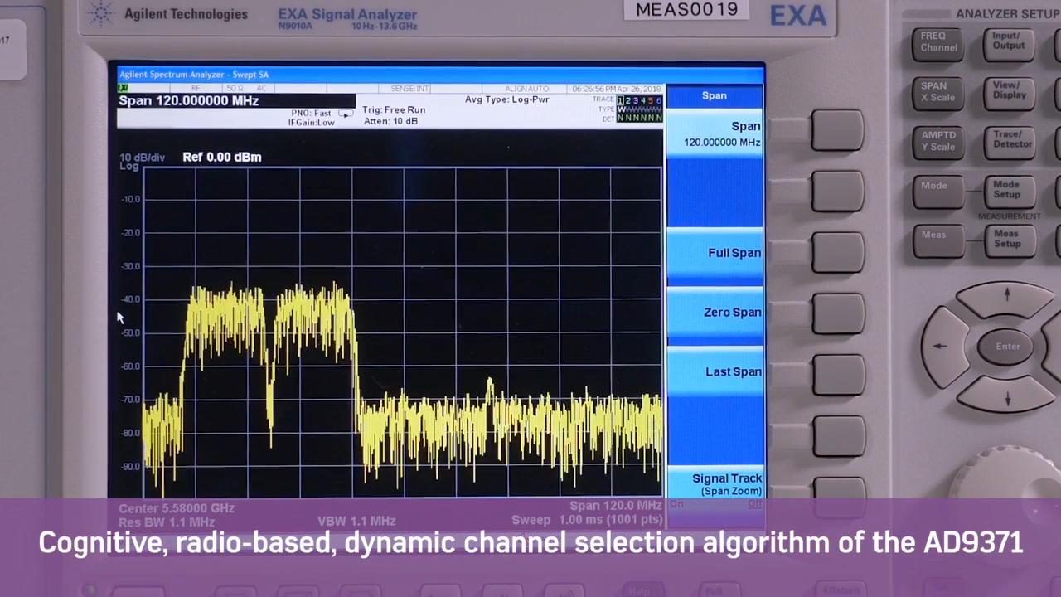Click the '10 dB/div' scale label

click(x=142, y=158)
